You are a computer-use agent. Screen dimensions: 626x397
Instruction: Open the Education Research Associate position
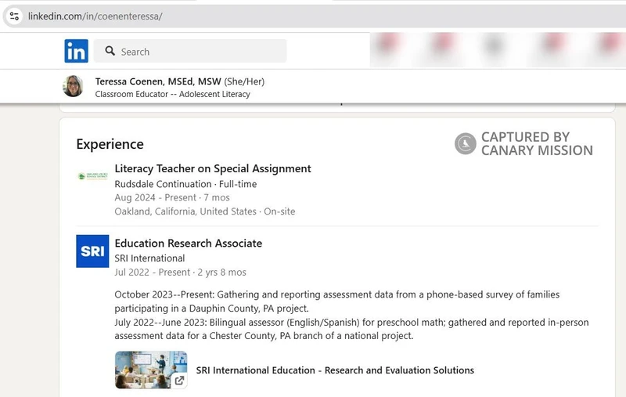(x=189, y=244)
